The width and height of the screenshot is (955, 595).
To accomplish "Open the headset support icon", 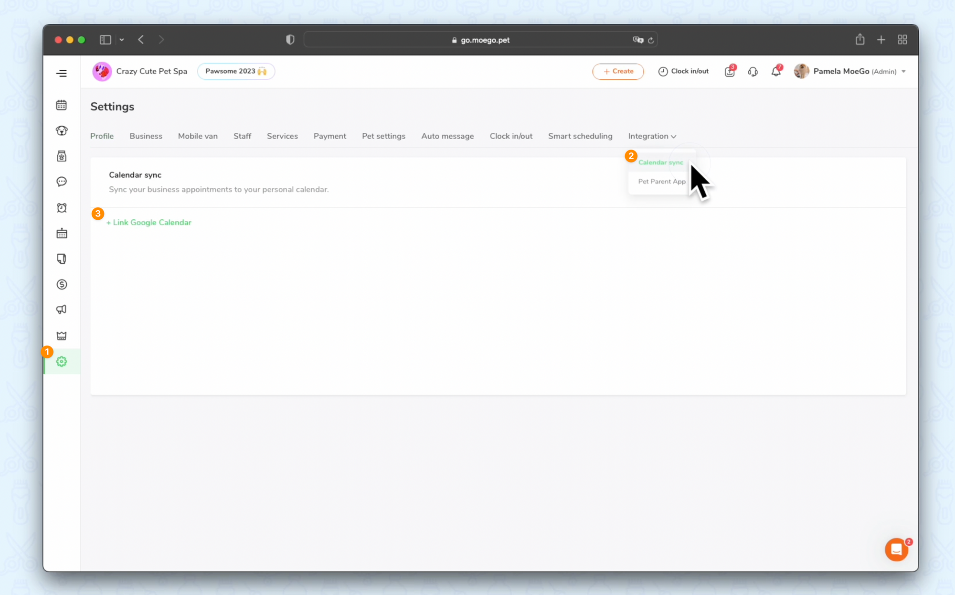I will (753, 71).
